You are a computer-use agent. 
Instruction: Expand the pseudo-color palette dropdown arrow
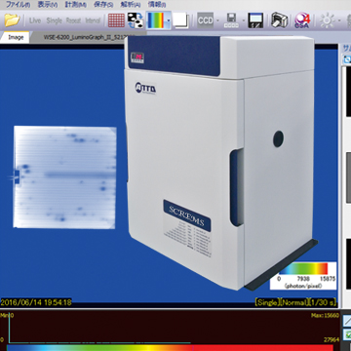[168, 20]
